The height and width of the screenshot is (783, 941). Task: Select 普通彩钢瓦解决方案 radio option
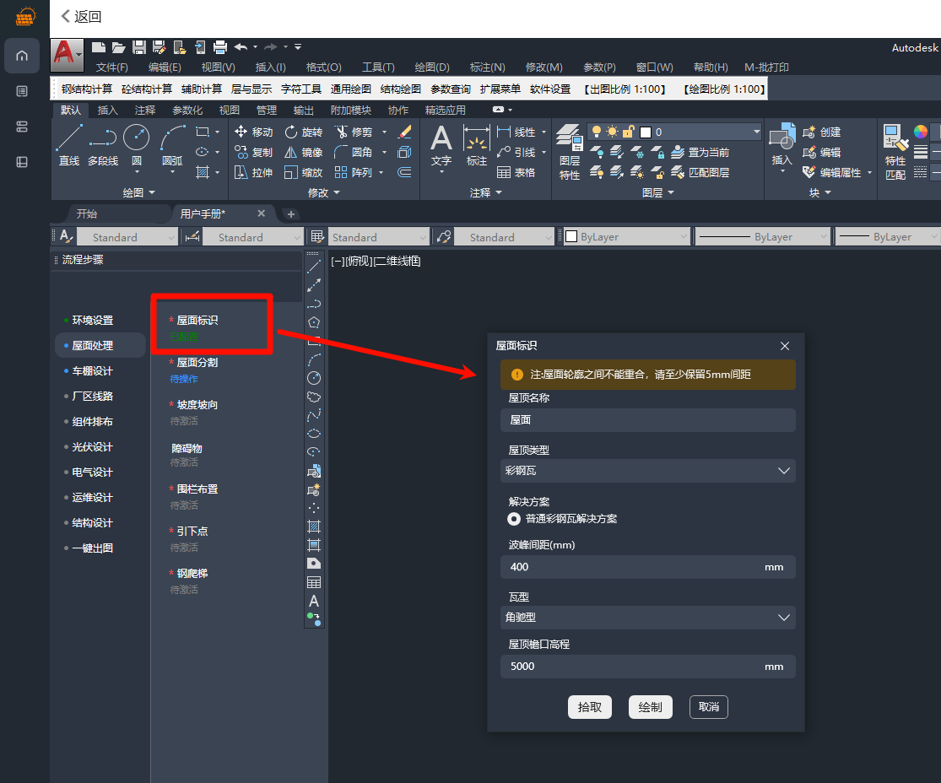(514, 519)
